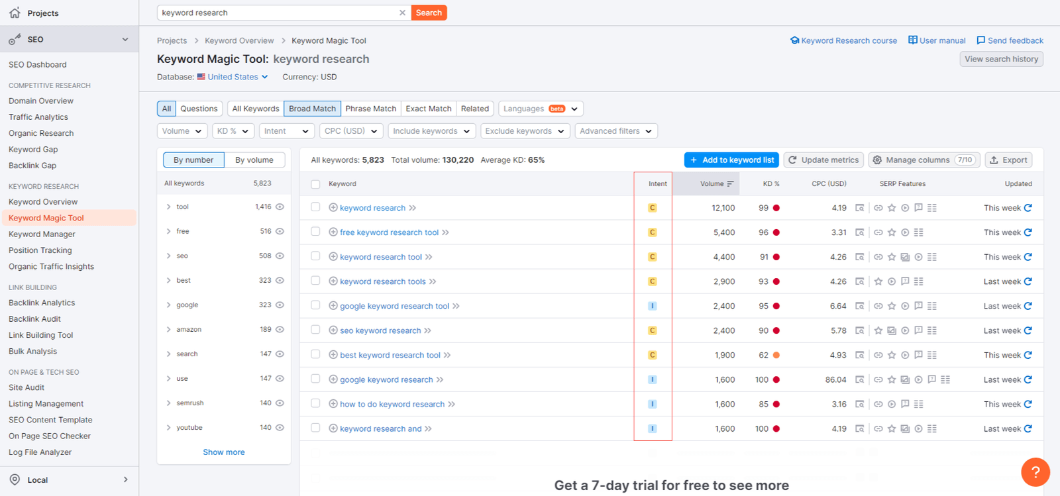Check the 'free keyword research tool' checkbox

click(315, 232)
